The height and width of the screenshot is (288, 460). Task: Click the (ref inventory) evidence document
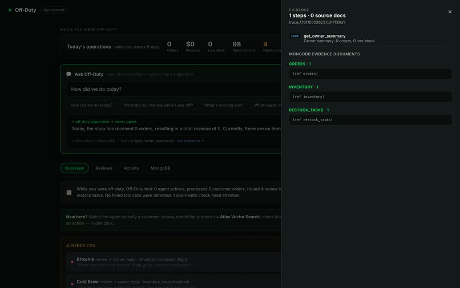click(x=370, y=97)
